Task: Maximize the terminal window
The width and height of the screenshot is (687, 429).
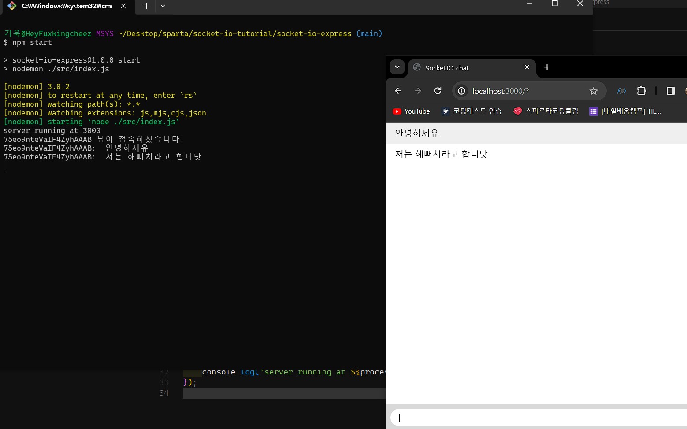Action: 555,4
